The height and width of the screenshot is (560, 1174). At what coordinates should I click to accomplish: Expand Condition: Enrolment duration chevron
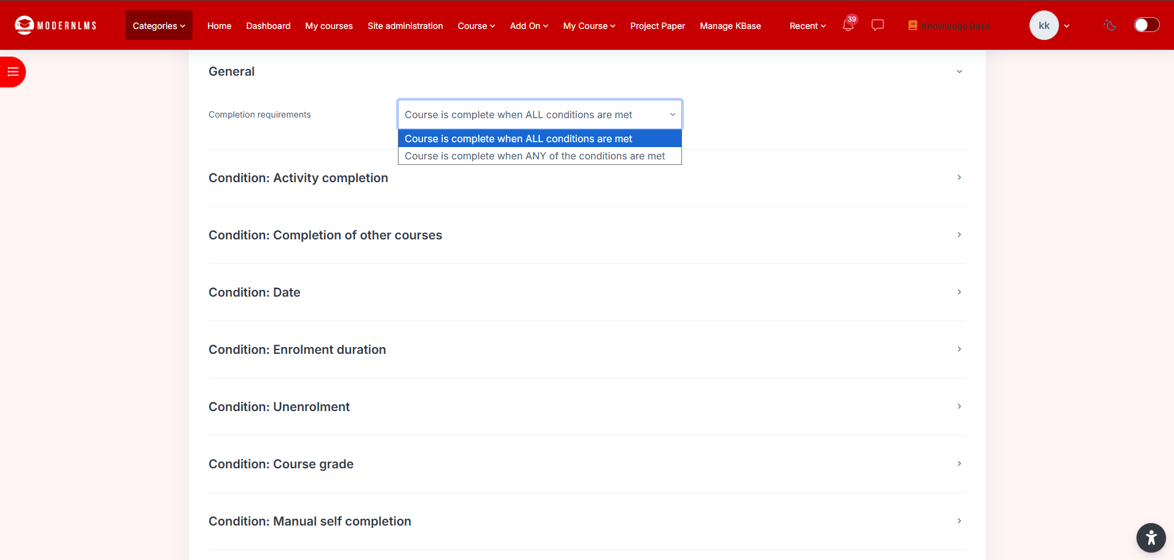959,349
